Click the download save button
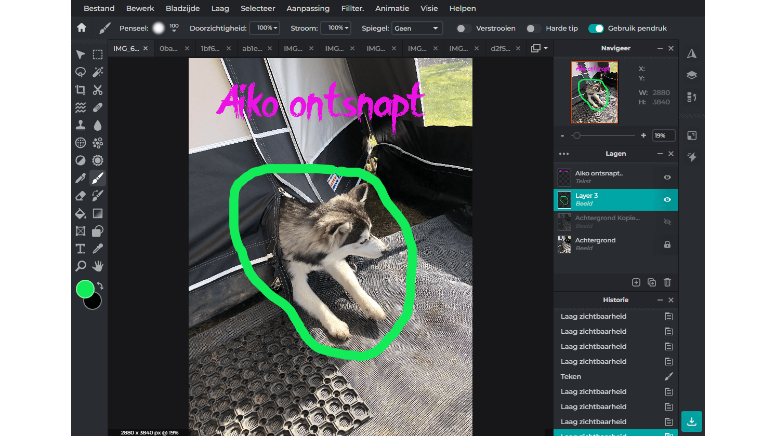Viewport: 776px width, 436px height. [x=692, y=421]
